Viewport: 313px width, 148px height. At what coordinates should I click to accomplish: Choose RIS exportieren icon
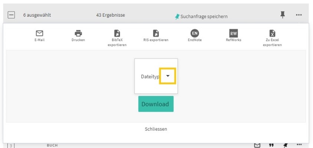tap(156, 33)
